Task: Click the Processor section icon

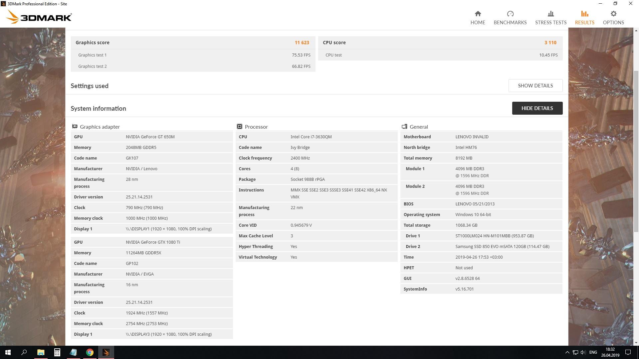Action: click(239, 126)
